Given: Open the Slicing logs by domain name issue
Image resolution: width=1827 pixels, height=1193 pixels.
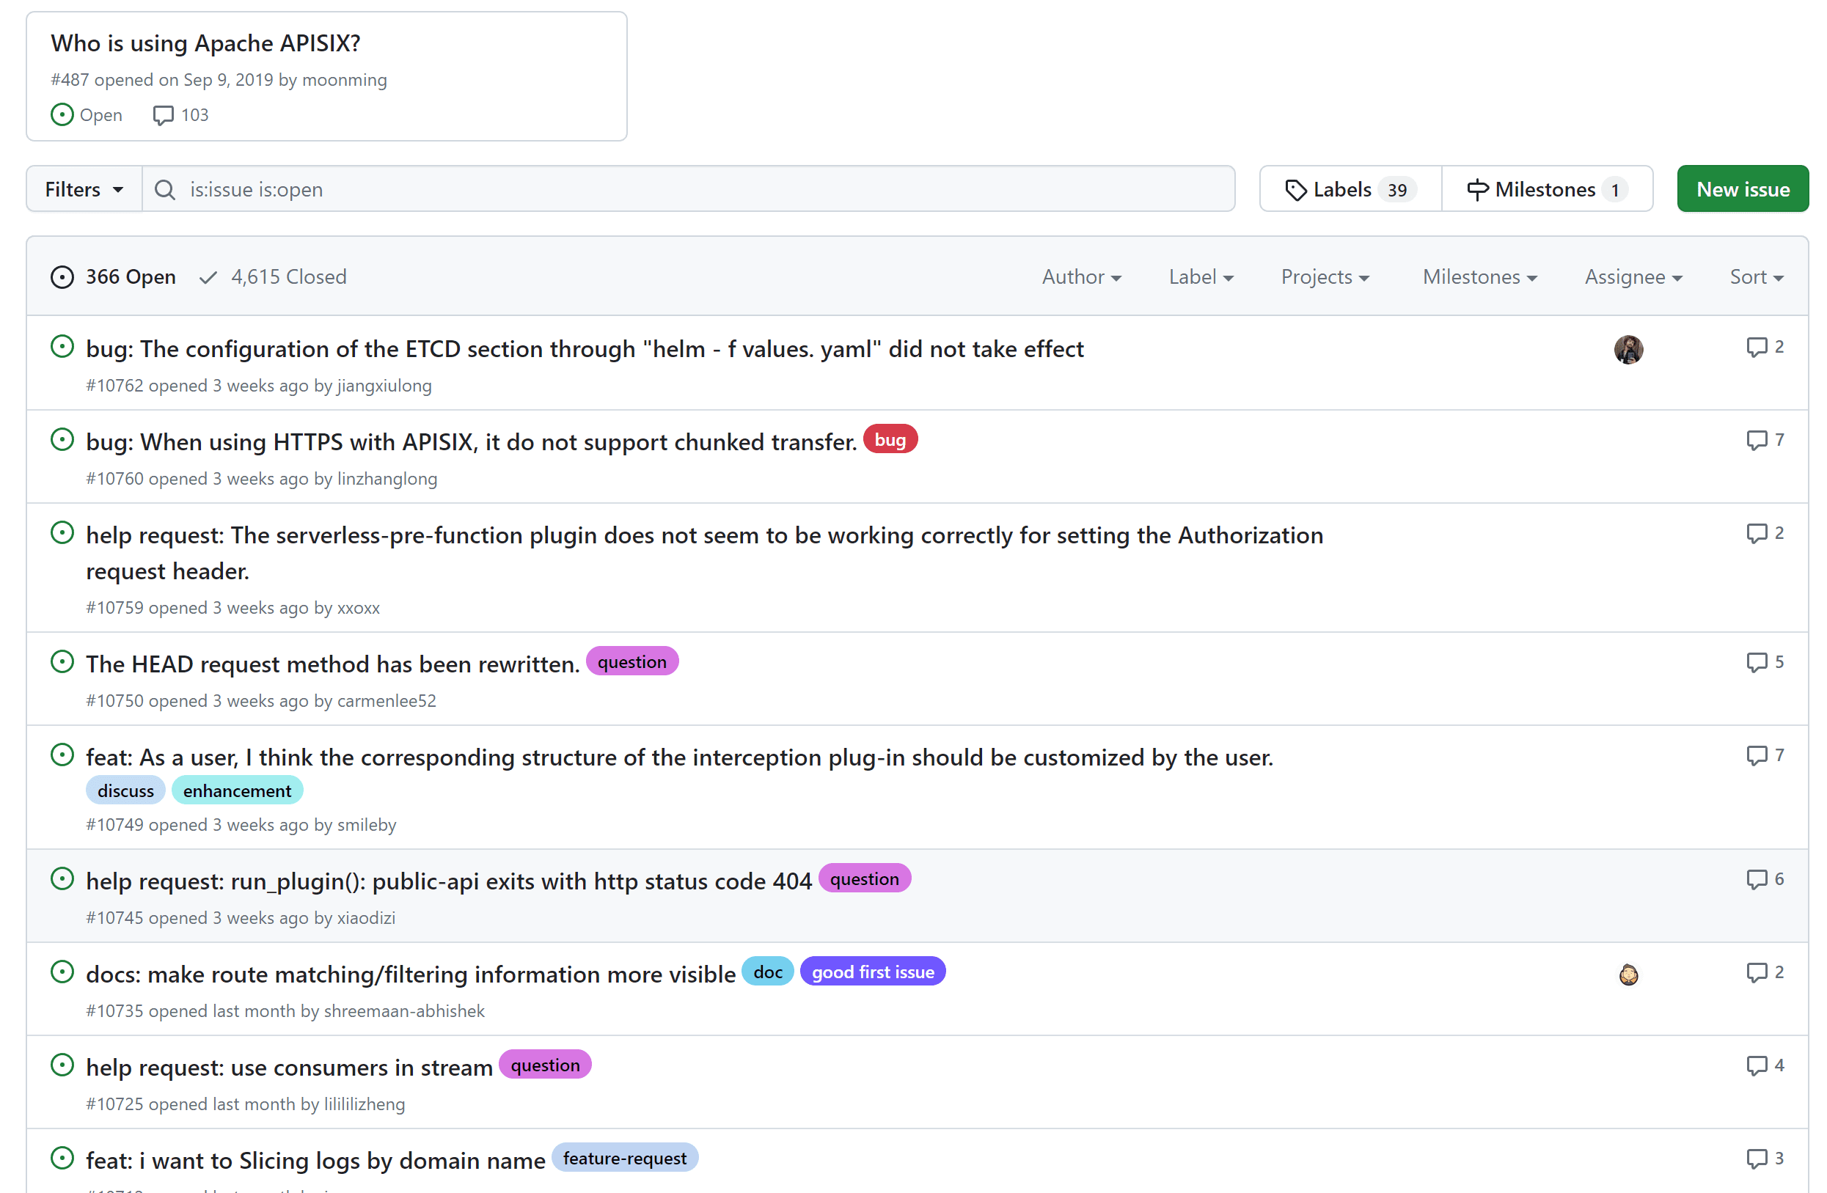Looking at the screenshot, I should 315,1161.
